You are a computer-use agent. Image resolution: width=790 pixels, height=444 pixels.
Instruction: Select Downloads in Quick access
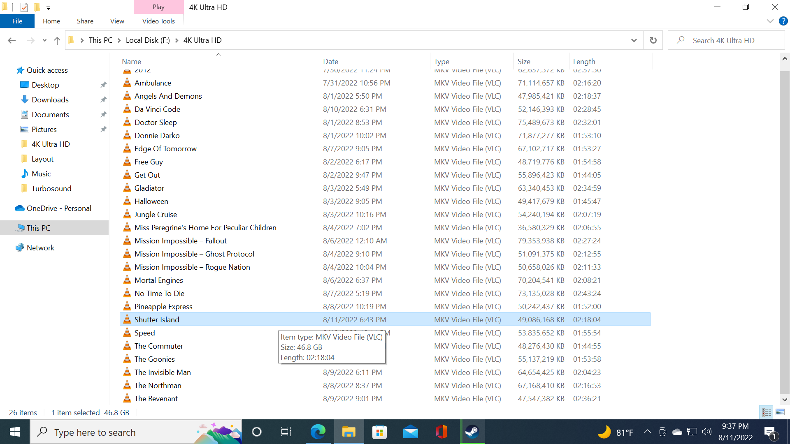point(50,100)
